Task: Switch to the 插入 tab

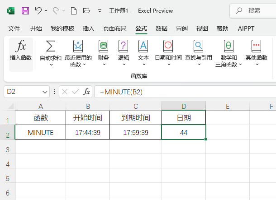Action: tap(89, 28)
